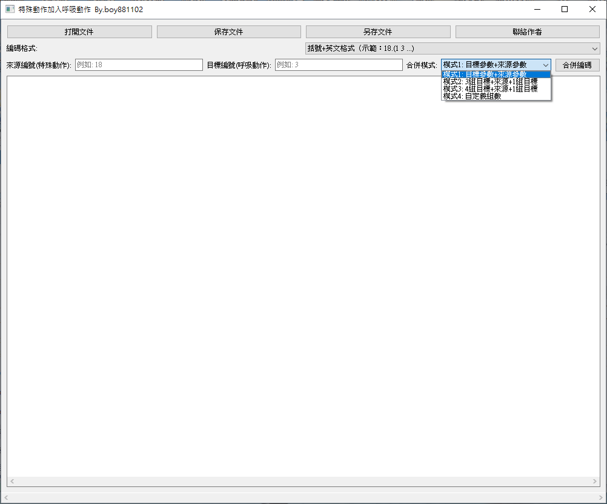Select 模式2: 3組目標+來源+1組目標 option
Image resolution: width=607 pixels, height=504 pixels.
[x=496, y=82]
